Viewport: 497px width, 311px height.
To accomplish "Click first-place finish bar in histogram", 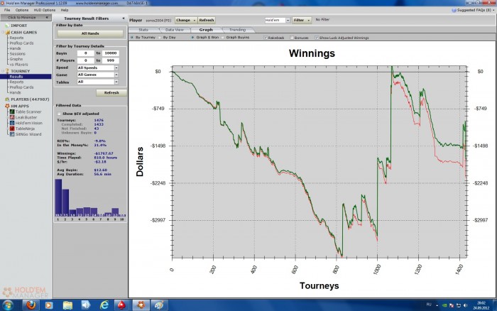I will pos(58,198).
